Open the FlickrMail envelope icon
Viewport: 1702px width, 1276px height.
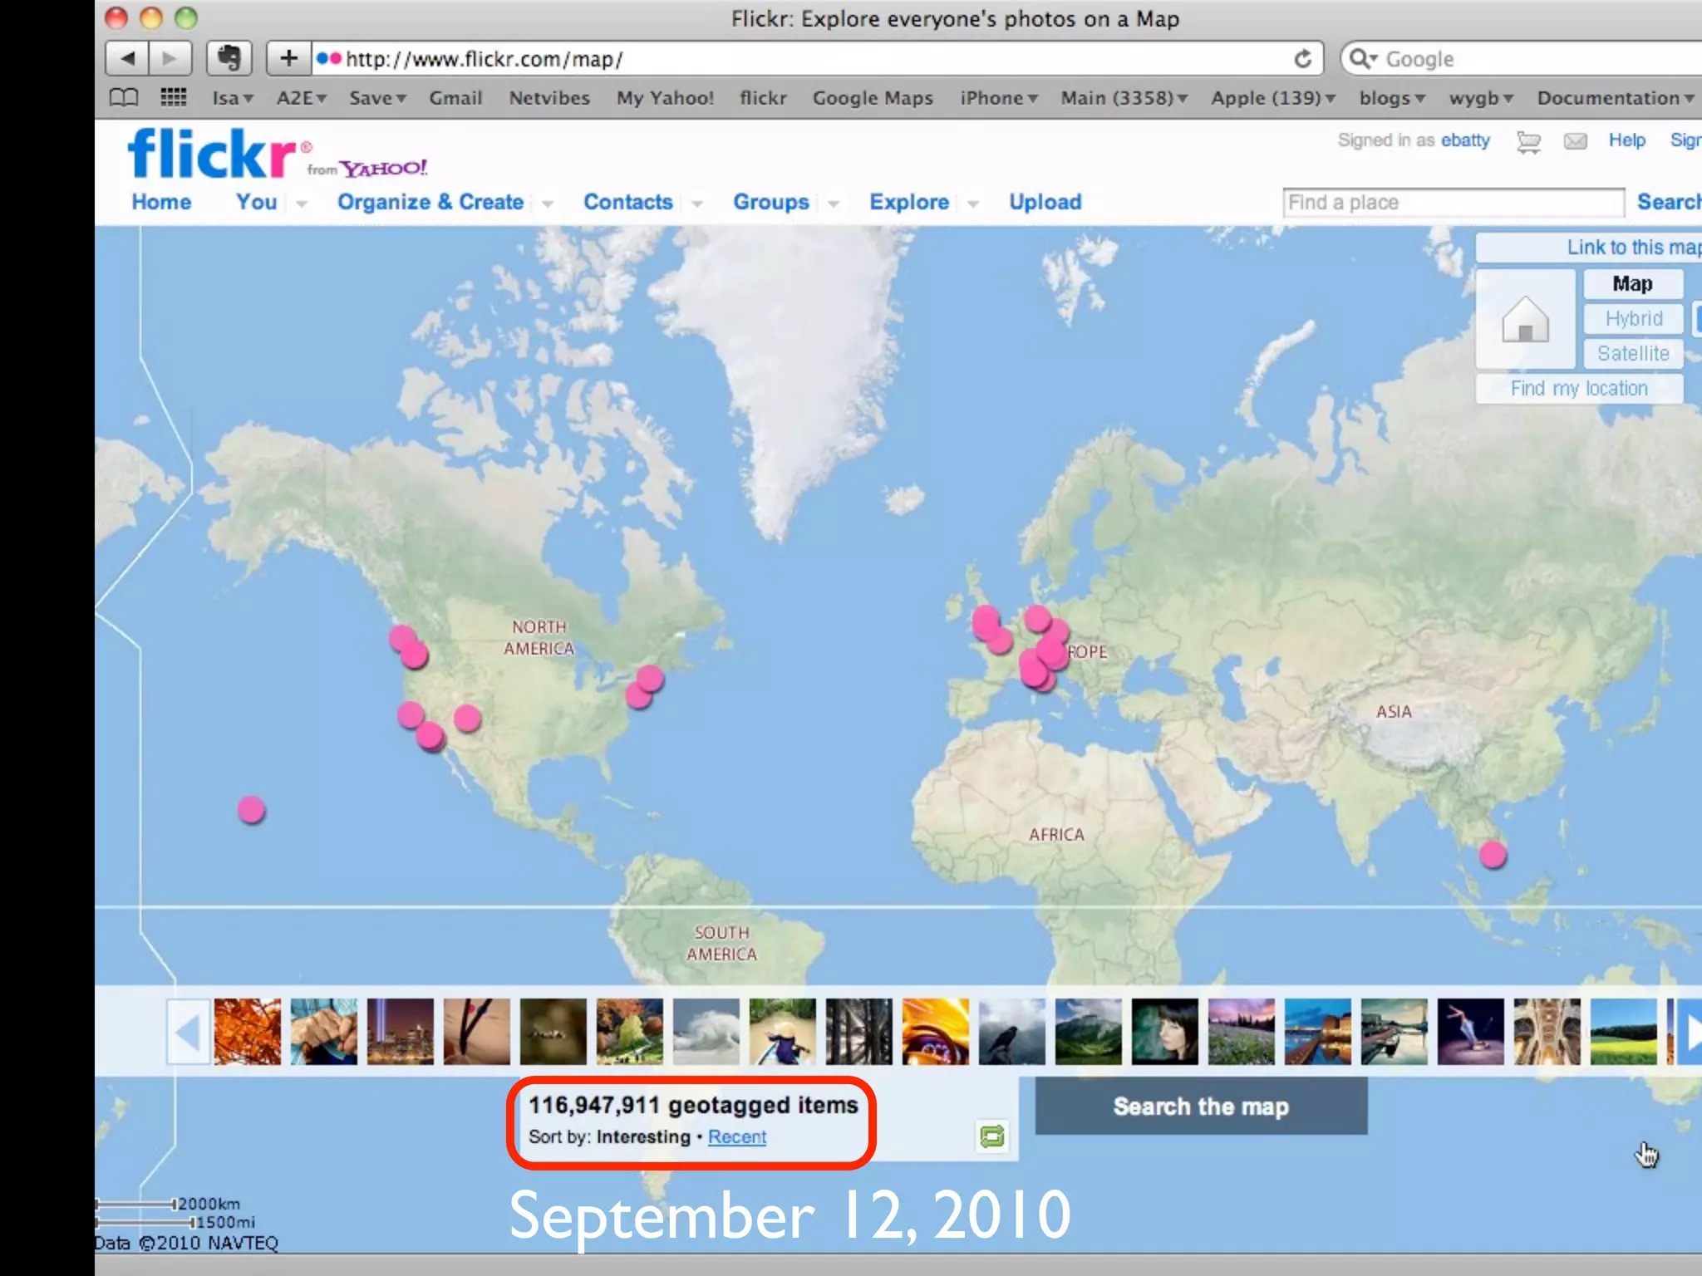pyautogui.click(x=1575, y=141)
